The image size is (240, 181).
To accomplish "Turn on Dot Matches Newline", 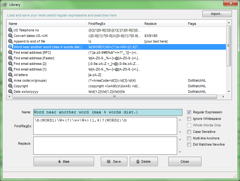I will pyautogui.click(x=189, y=145).
